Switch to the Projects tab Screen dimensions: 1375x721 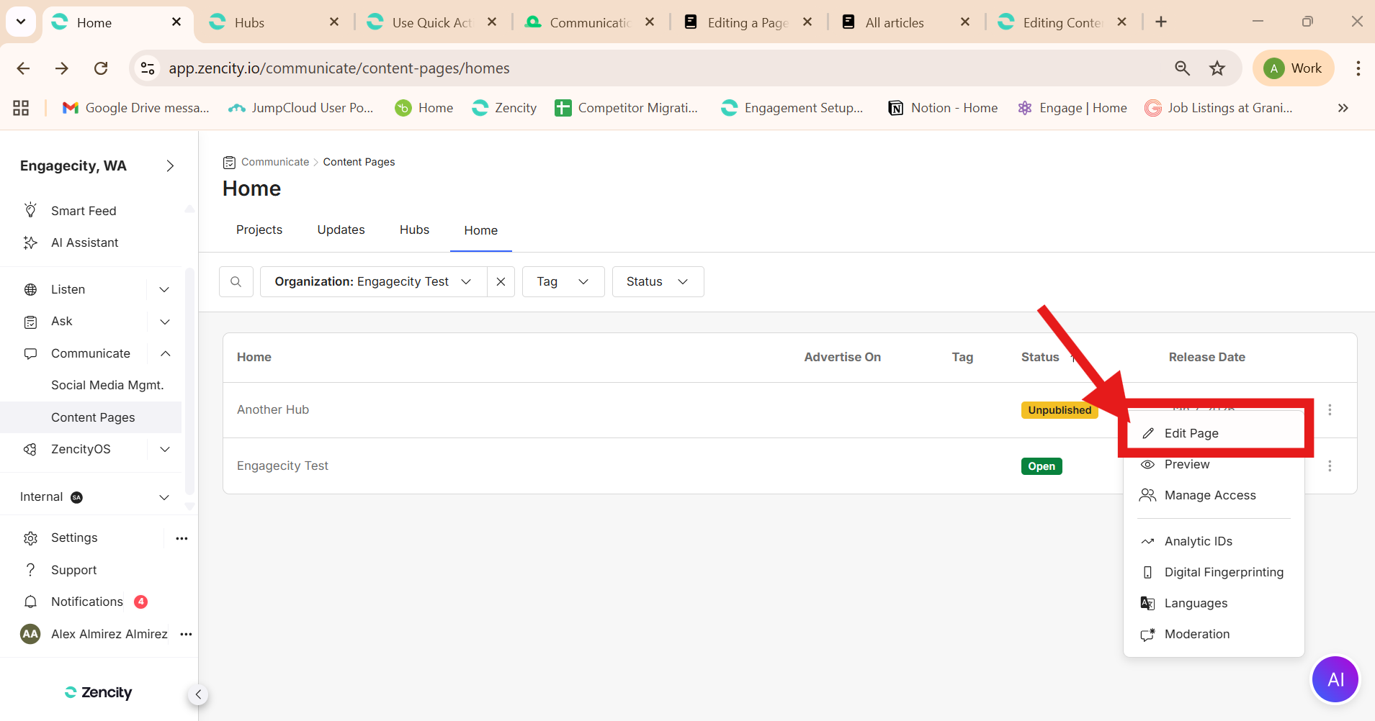tap(259, 230)
